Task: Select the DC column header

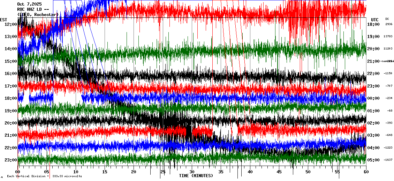Action: tap(387, 19)
